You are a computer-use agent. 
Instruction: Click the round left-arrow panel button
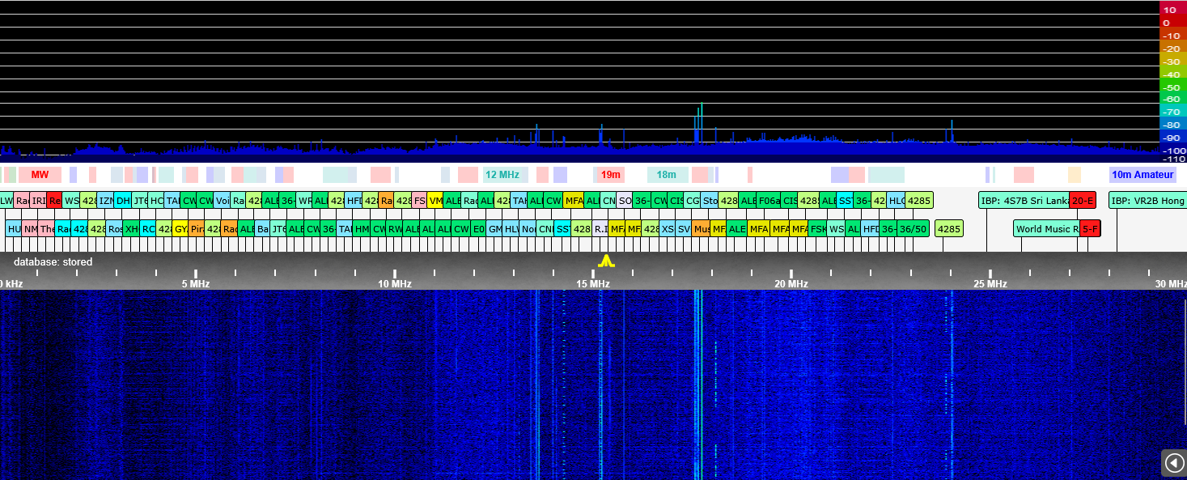[x=1174, y=462]
